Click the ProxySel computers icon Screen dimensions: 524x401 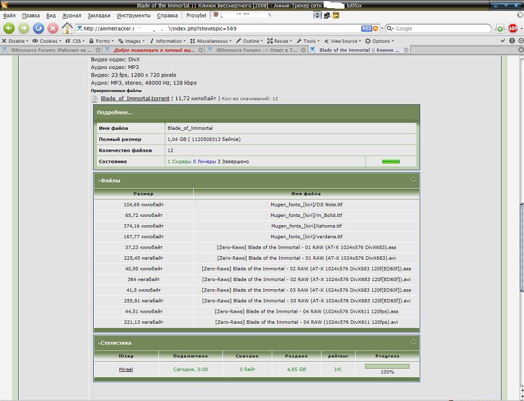(327, 15)
